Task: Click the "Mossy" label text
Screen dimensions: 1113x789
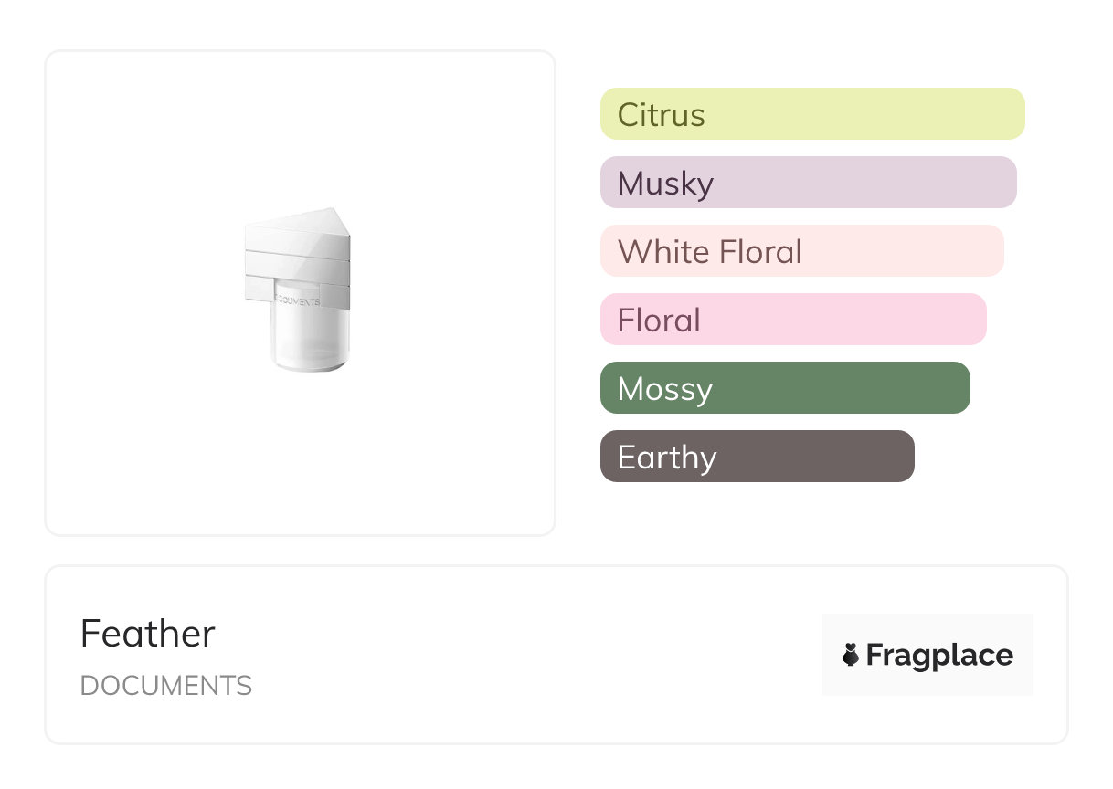Action: click(665, 389)
